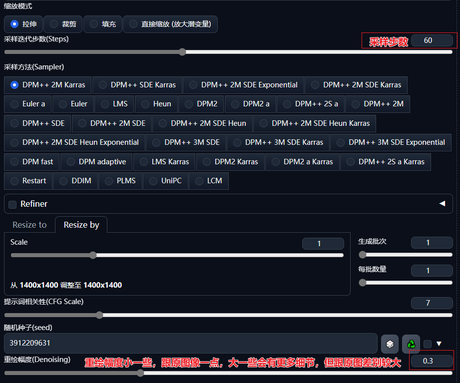
Task: Select DPM++ 2M SDE Heun Karras sampler
Action: point(315,123)
